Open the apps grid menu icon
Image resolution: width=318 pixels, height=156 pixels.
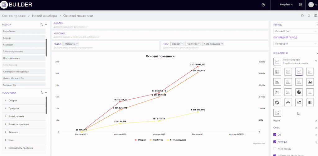[301, 5]
